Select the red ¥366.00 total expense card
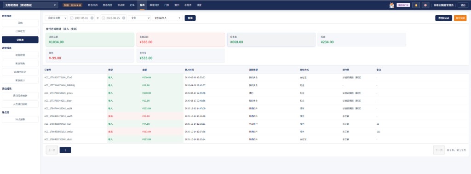Viewport: 471px width, 174px height. pos(180,40)
